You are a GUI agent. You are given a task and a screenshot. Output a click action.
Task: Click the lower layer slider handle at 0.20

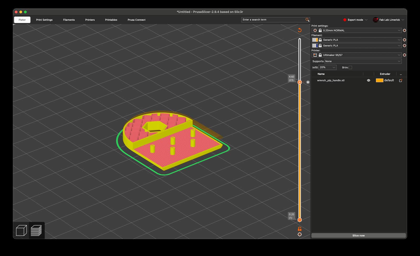click(x=300, y=220)
